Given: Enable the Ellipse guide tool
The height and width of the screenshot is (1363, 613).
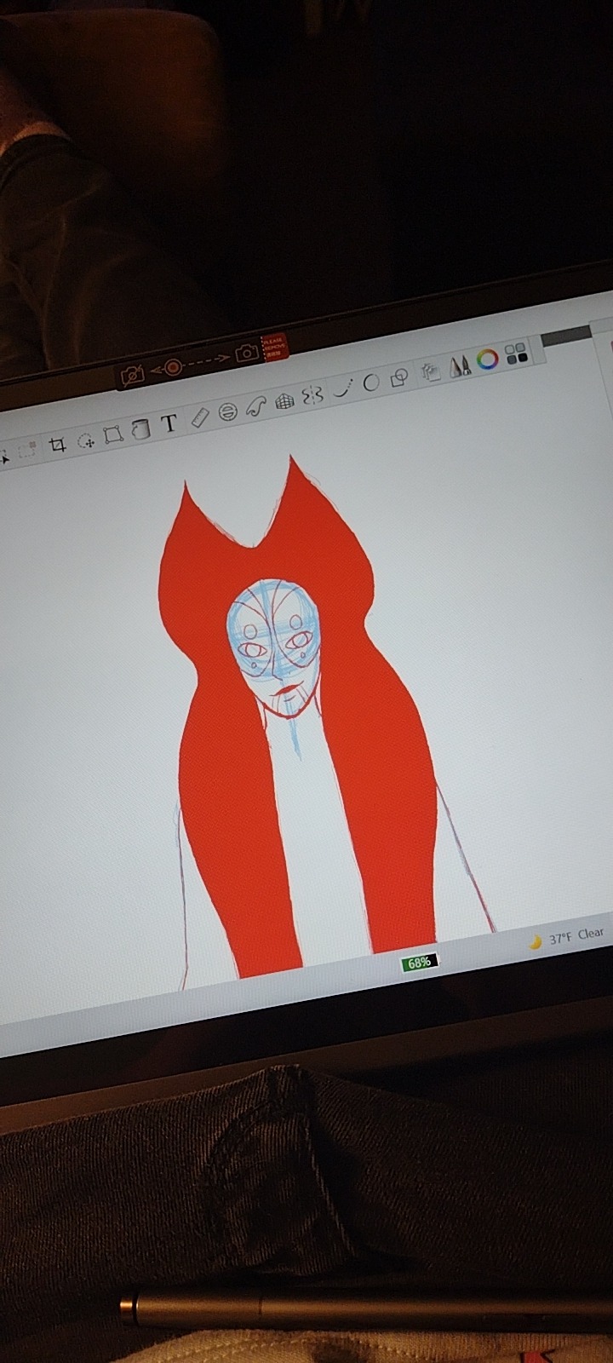Looking at the screenshot, I should (x=227, y=412).
